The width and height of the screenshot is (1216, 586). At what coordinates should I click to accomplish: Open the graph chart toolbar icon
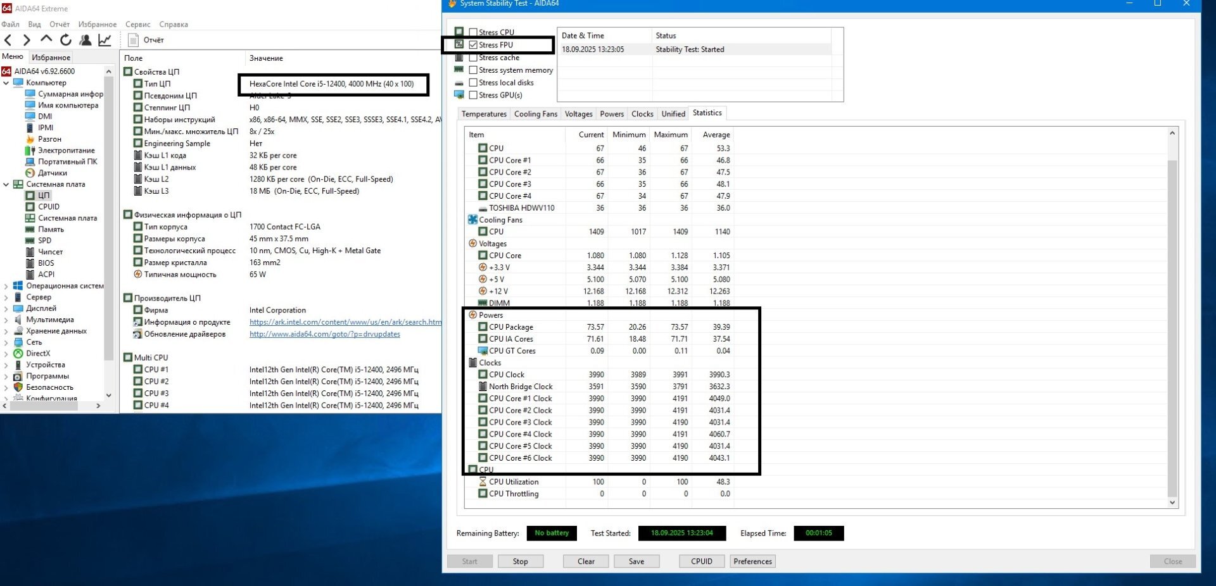tap(104, 40)
